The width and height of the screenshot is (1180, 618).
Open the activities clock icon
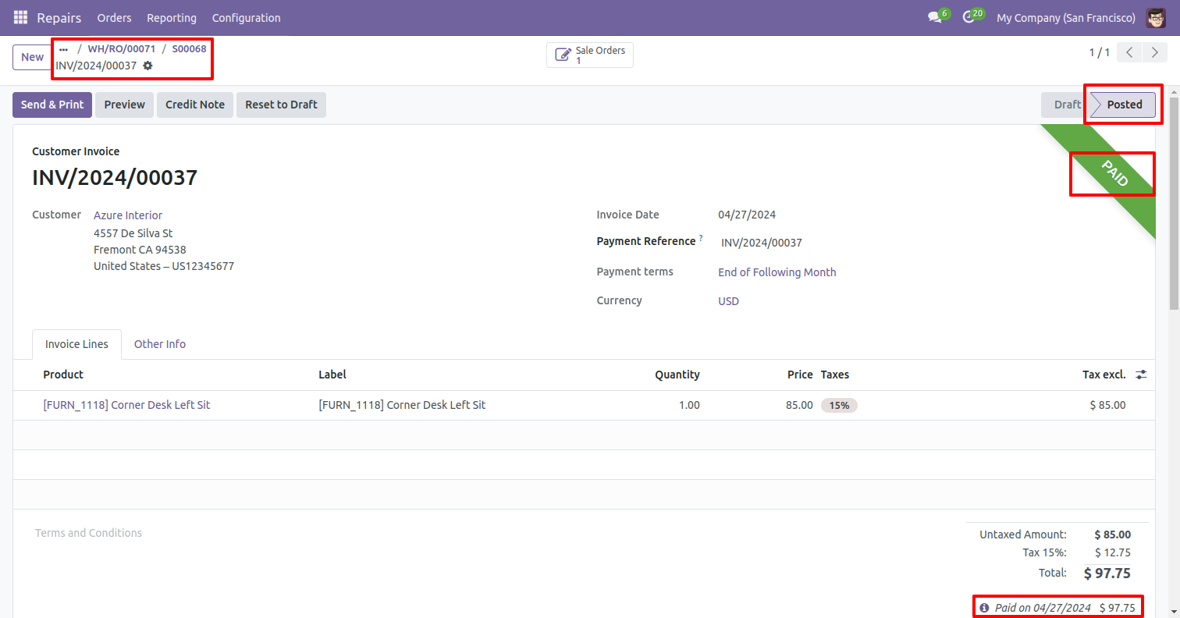(969, 17)
